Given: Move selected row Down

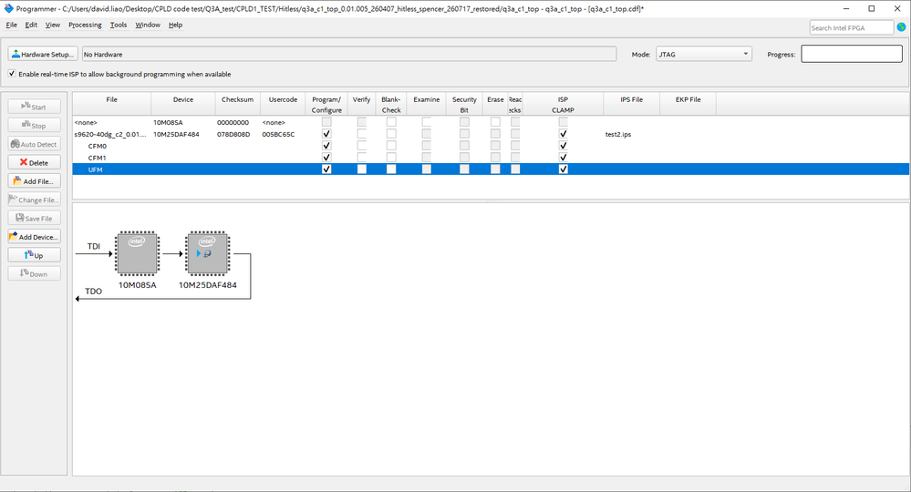Looking at the screenshot, I should click(x=35, y=274).
